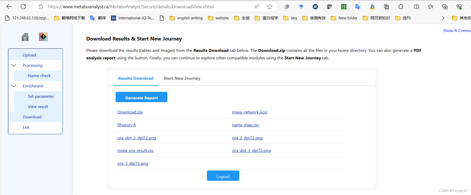The width and height of the screenshot is (471, 195).
Task: Toggle split screen view icon
Action: [x=416, y=7]
